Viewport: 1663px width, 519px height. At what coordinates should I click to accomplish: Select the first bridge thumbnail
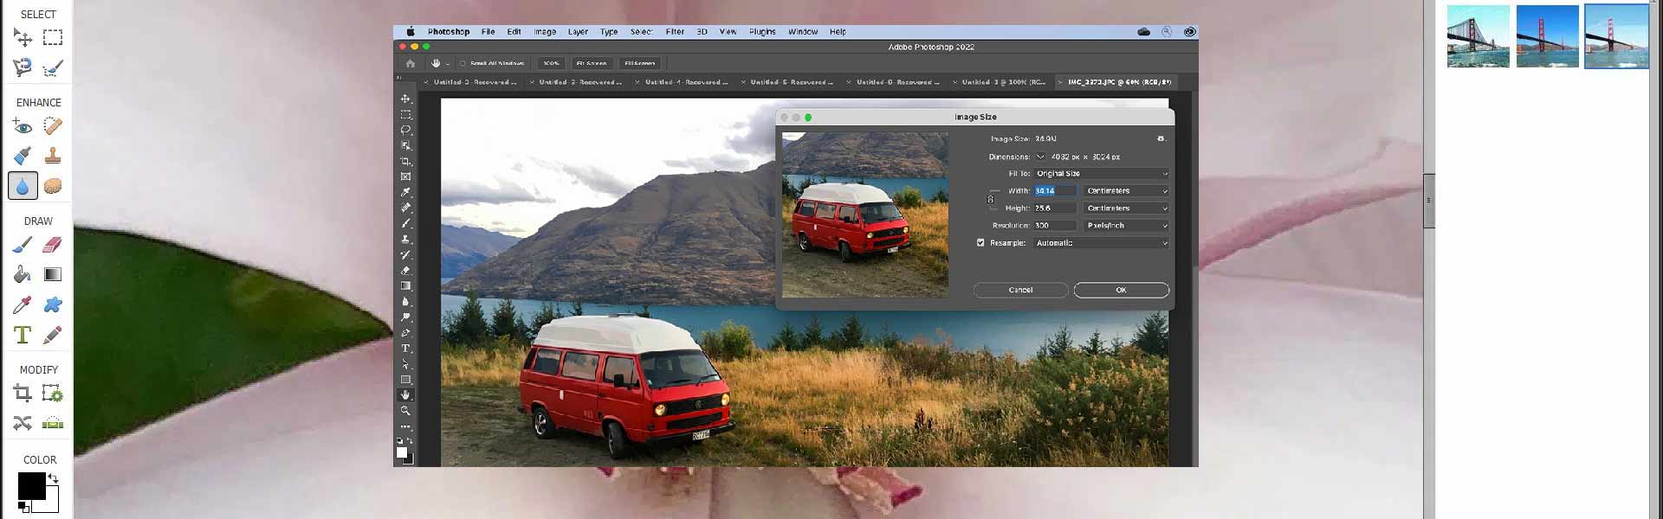click(x=1478, y=36)
